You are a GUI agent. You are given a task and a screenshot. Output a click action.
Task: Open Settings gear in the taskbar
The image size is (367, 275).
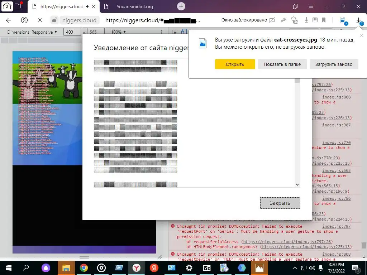[189, 268]
